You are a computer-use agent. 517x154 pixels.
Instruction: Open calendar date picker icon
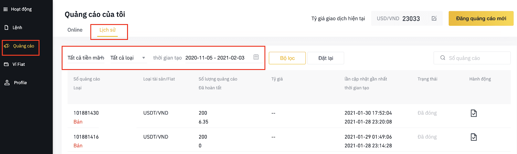pyautogui.click(x=256, y=57)
